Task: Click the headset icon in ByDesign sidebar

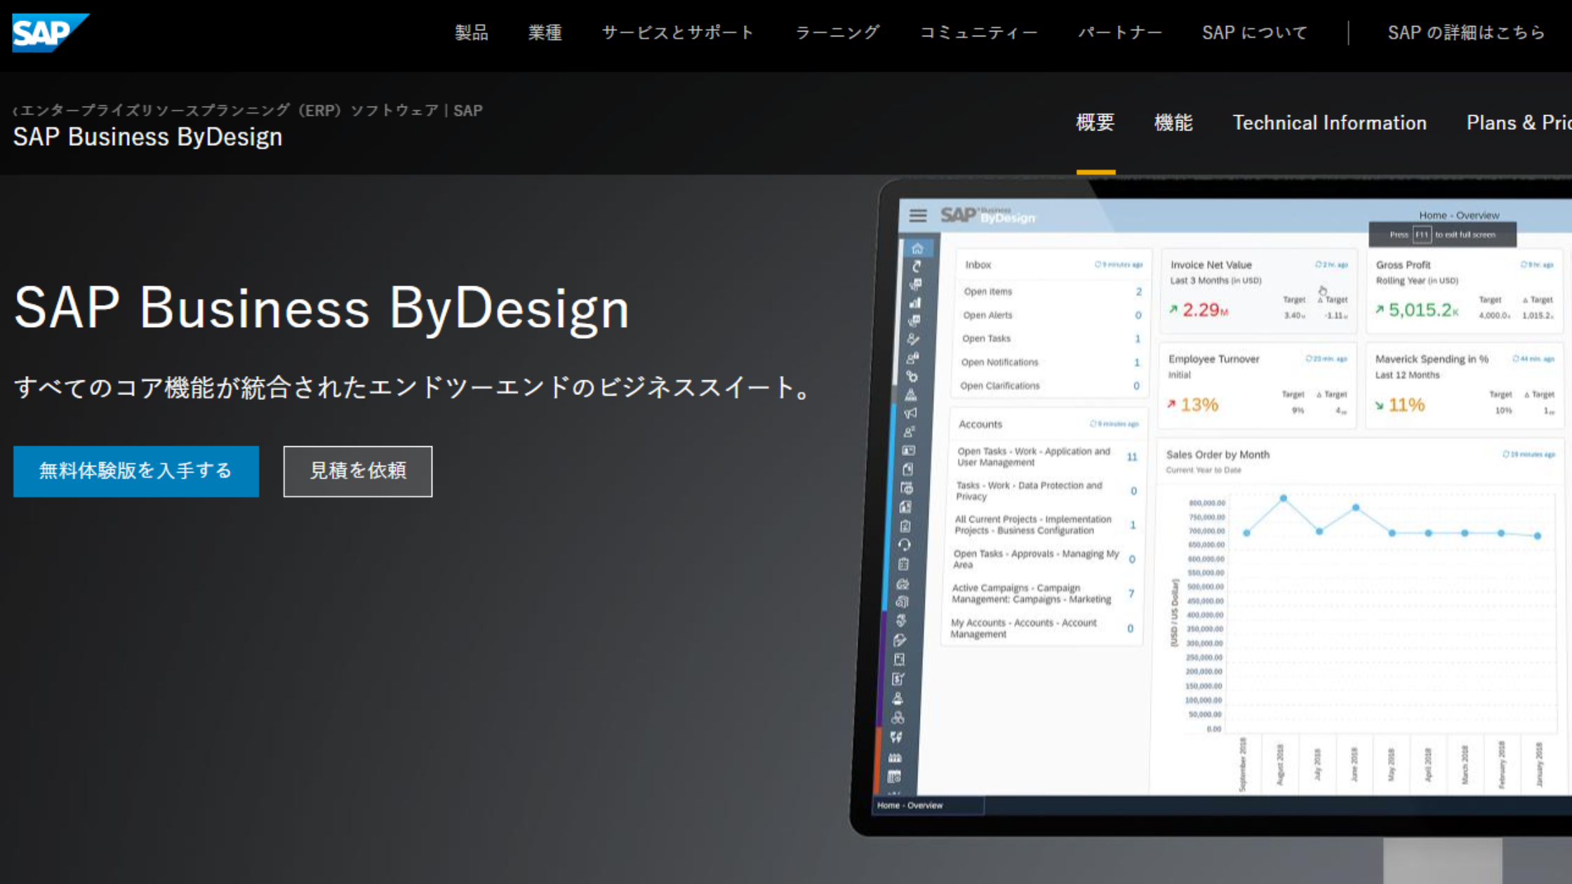Action: (x=905, y=544)
